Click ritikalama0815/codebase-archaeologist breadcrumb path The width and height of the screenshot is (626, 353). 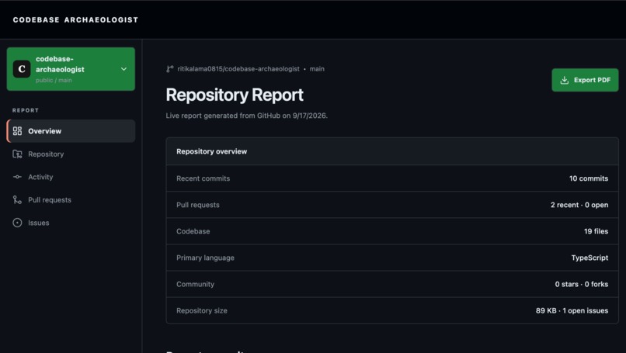[238, 68]
